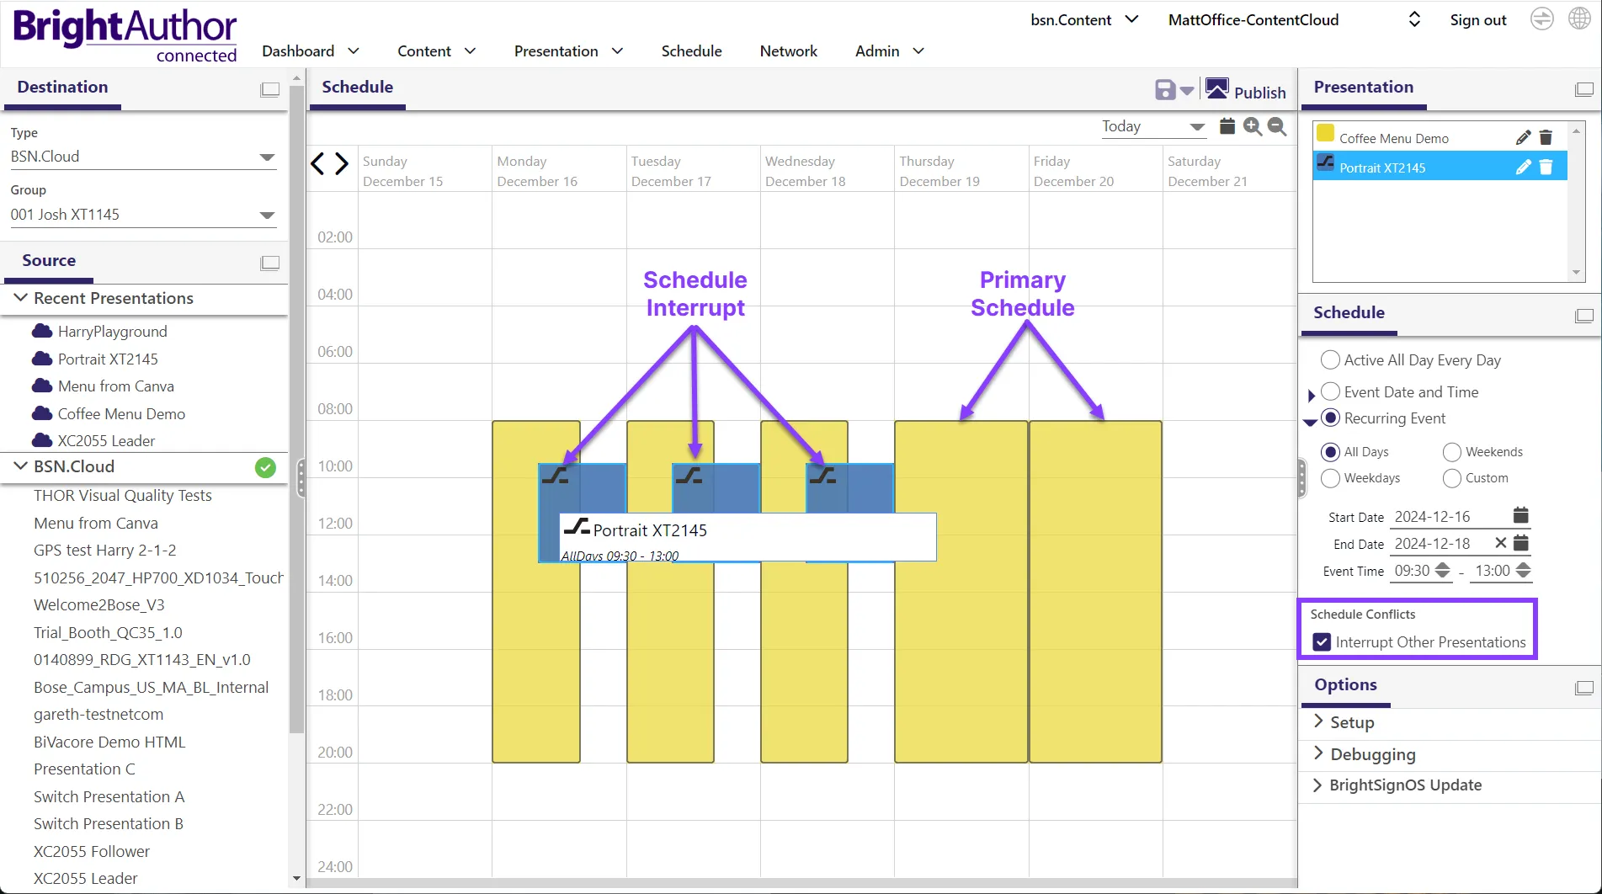Viewport: 1602px width, 894px height.
Task: Expand the Setup options
Action: pos(1318,721)
